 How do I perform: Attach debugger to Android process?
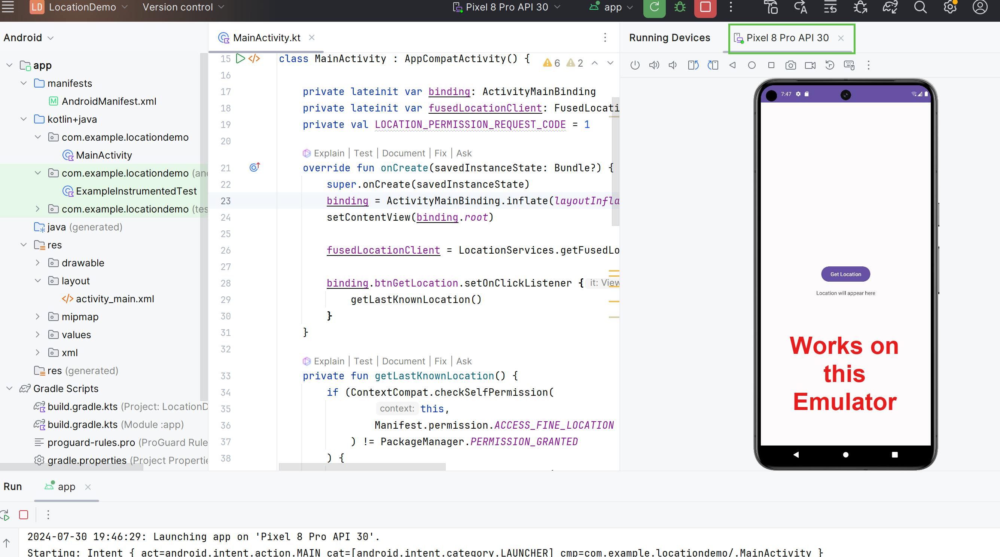[x=860, y=7]
